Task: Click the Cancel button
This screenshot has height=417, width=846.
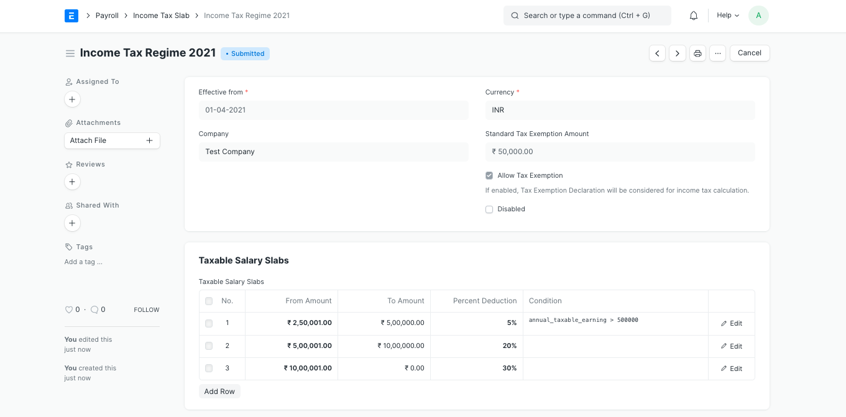Action: [x=749, y=53]
